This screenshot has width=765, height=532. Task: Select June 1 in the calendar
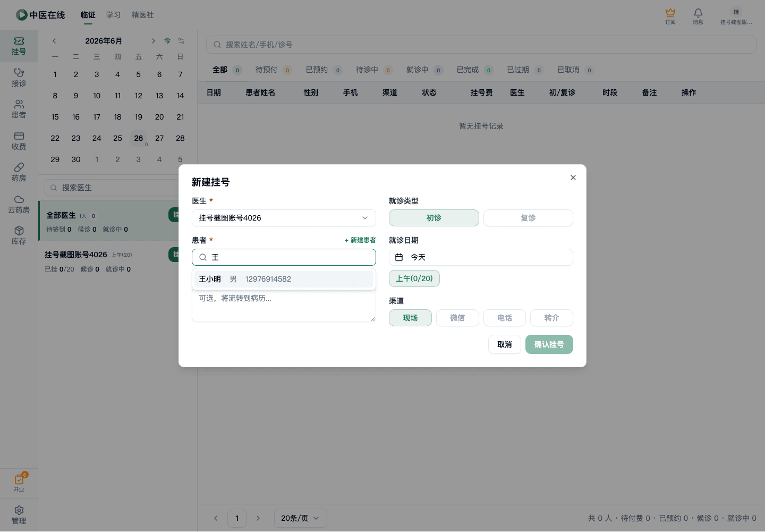55,74
